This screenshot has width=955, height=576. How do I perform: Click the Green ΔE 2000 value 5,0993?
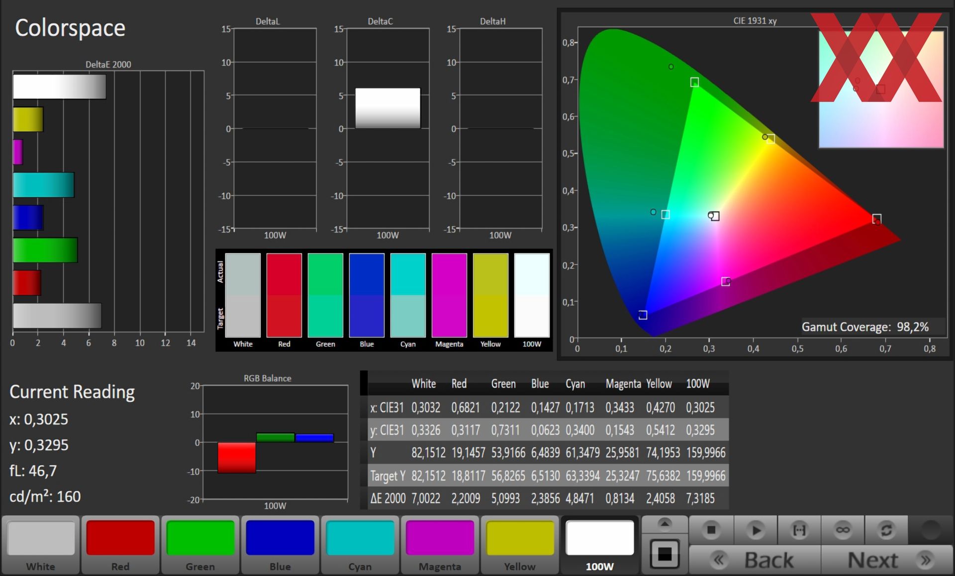tap(505, 498)
